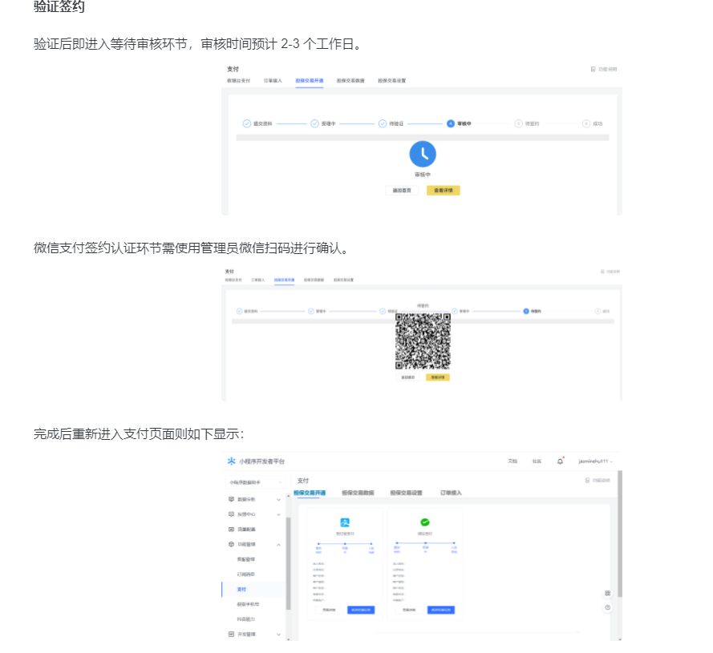Image resolution: width=713 pixels, height=653 pixels.
Task: Click the floating help question icon
Action: (607, 608)
